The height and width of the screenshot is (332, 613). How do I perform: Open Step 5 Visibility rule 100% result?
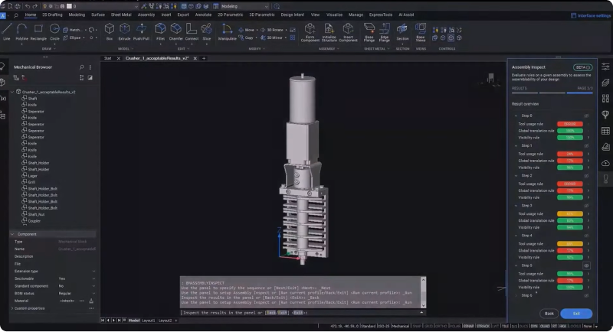pyautogui.click(x=569, y=288)
